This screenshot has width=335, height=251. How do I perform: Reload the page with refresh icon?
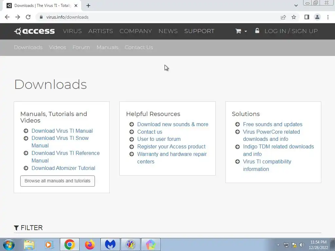[x=28, y=17]
